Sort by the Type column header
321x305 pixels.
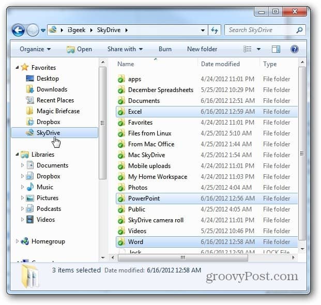(270, 64)
